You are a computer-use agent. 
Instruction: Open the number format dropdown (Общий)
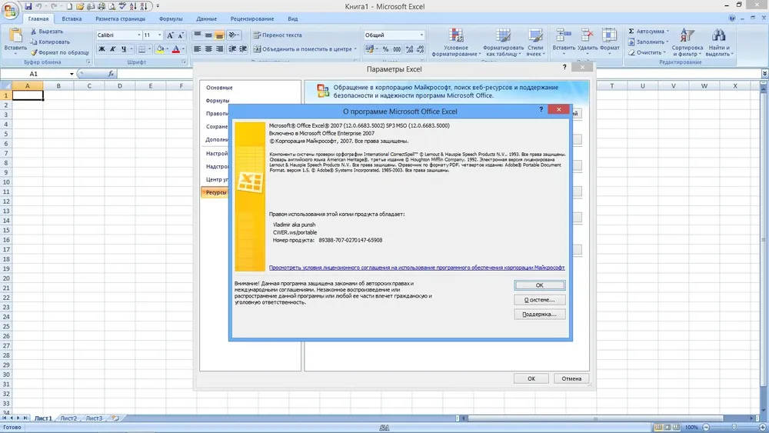coord(421,35)
